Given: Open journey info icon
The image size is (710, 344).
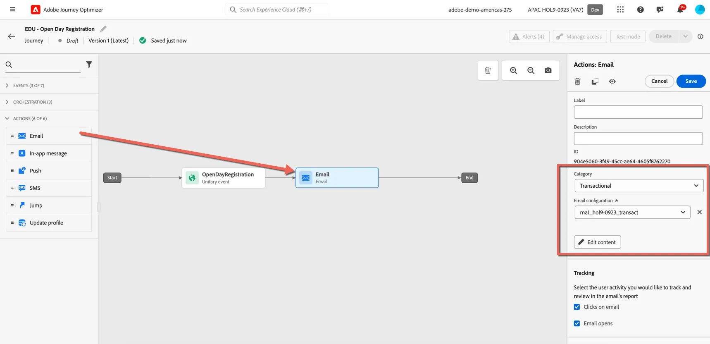Looking at the screenshot, I should [700, 36].
